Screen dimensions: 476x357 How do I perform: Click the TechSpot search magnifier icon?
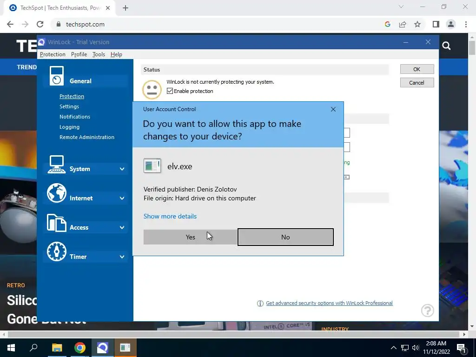446,46
